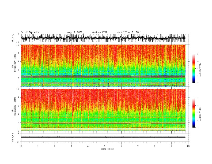Click the -5 label on ch.1 color bar
Screen dimensions: 212x164
198,69
